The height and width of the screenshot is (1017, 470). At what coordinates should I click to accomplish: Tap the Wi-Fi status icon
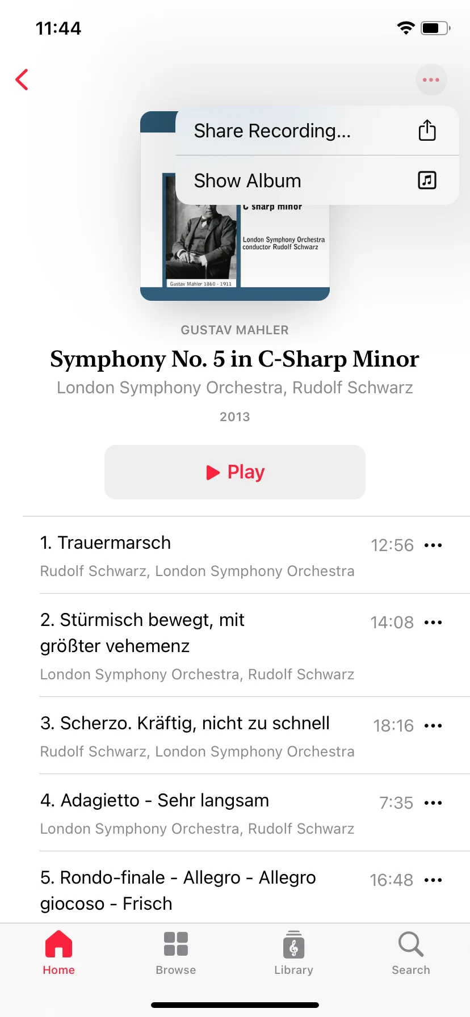tap(406, 28)
